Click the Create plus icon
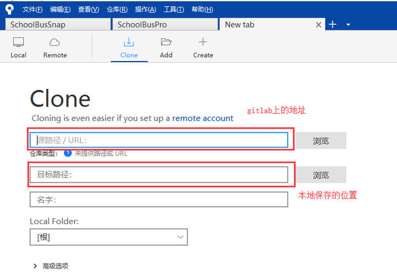The width and height of the screenshot is (397, 272). click(203, 42)
